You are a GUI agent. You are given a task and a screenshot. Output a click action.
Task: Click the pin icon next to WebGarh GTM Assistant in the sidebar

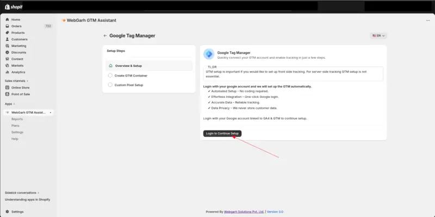[50, 113]
